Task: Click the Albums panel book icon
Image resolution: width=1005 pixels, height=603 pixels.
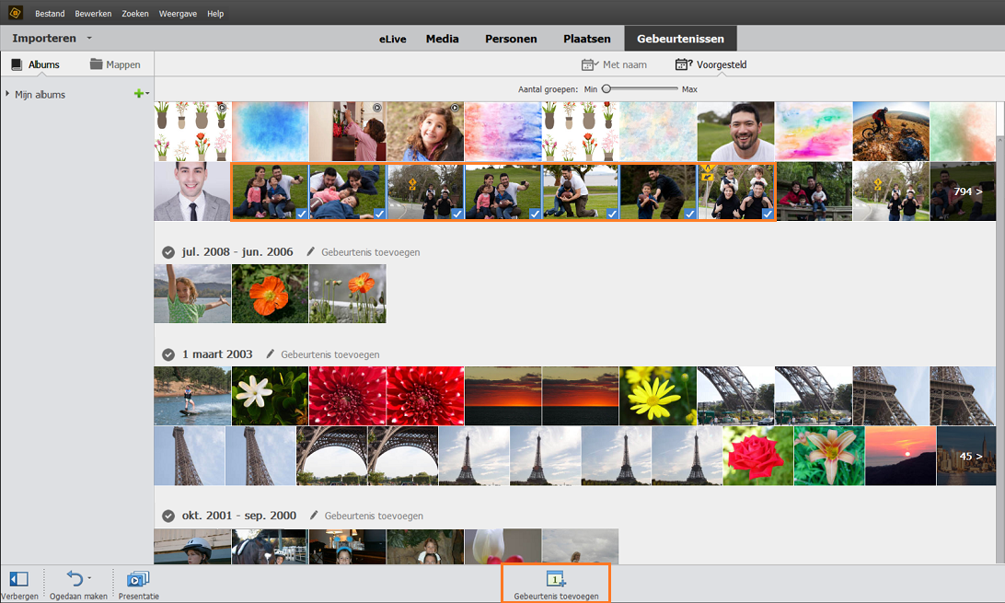Action: 17,64
